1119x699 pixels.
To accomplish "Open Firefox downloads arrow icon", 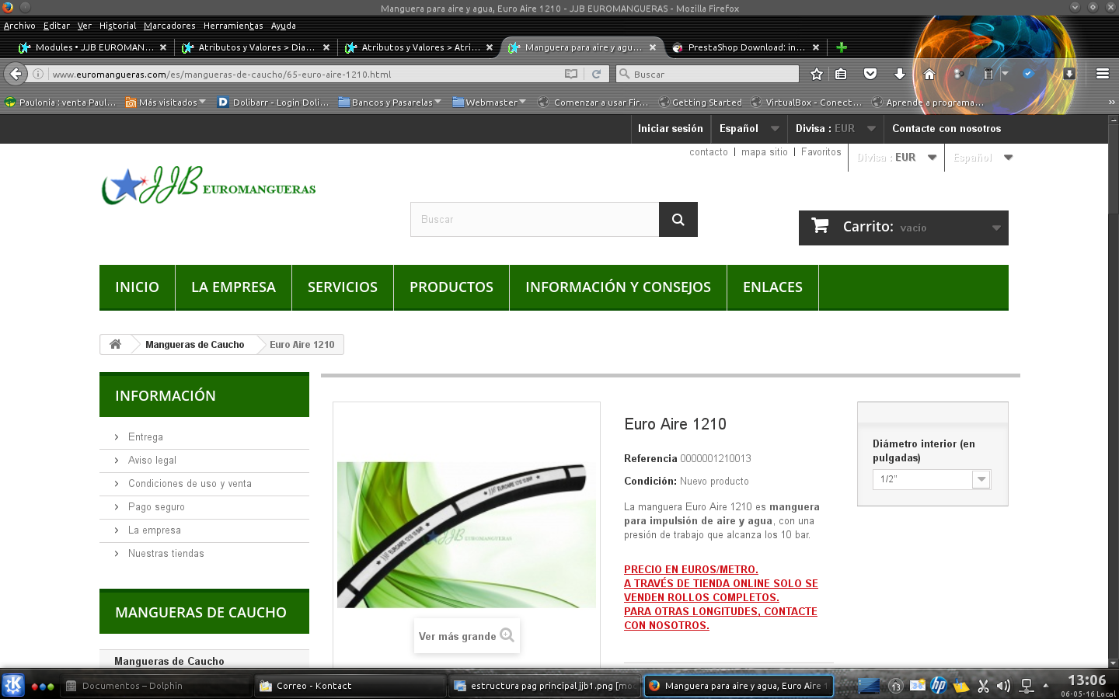I will coord(899,74).
